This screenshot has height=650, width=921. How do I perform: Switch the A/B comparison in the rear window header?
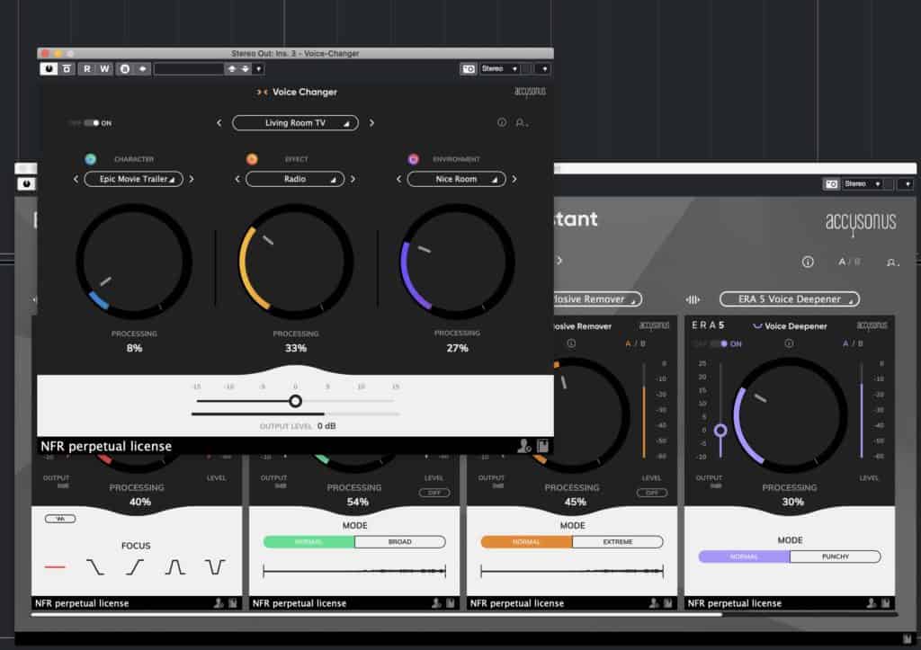(x=849, y=262)
